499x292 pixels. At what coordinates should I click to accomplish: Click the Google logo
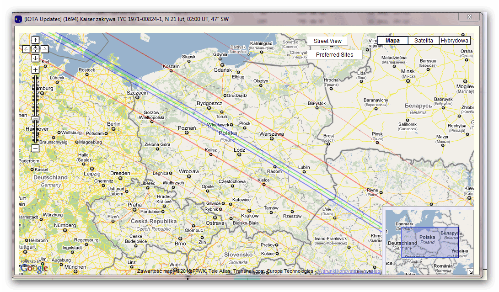point(34,268)
